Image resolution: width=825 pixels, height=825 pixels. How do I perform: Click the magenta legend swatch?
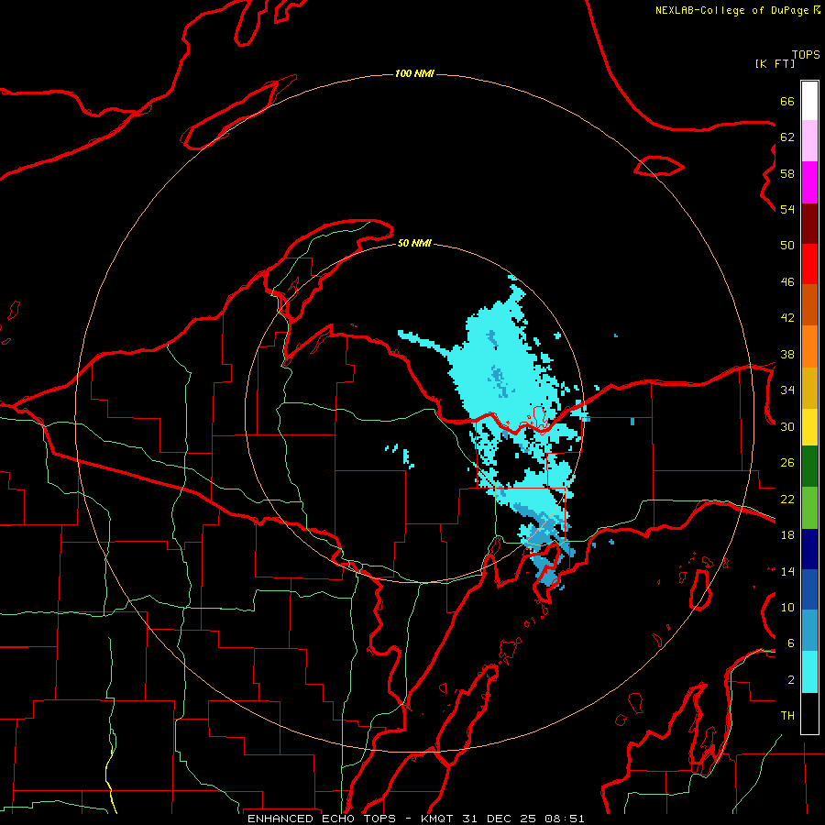point(809,182)
